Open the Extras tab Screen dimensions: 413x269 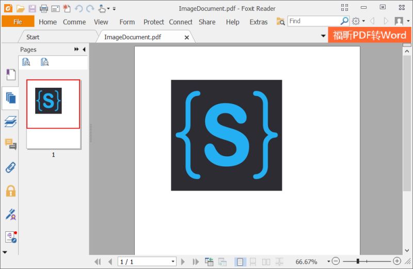pyautogui.click(x=259, y=22)
